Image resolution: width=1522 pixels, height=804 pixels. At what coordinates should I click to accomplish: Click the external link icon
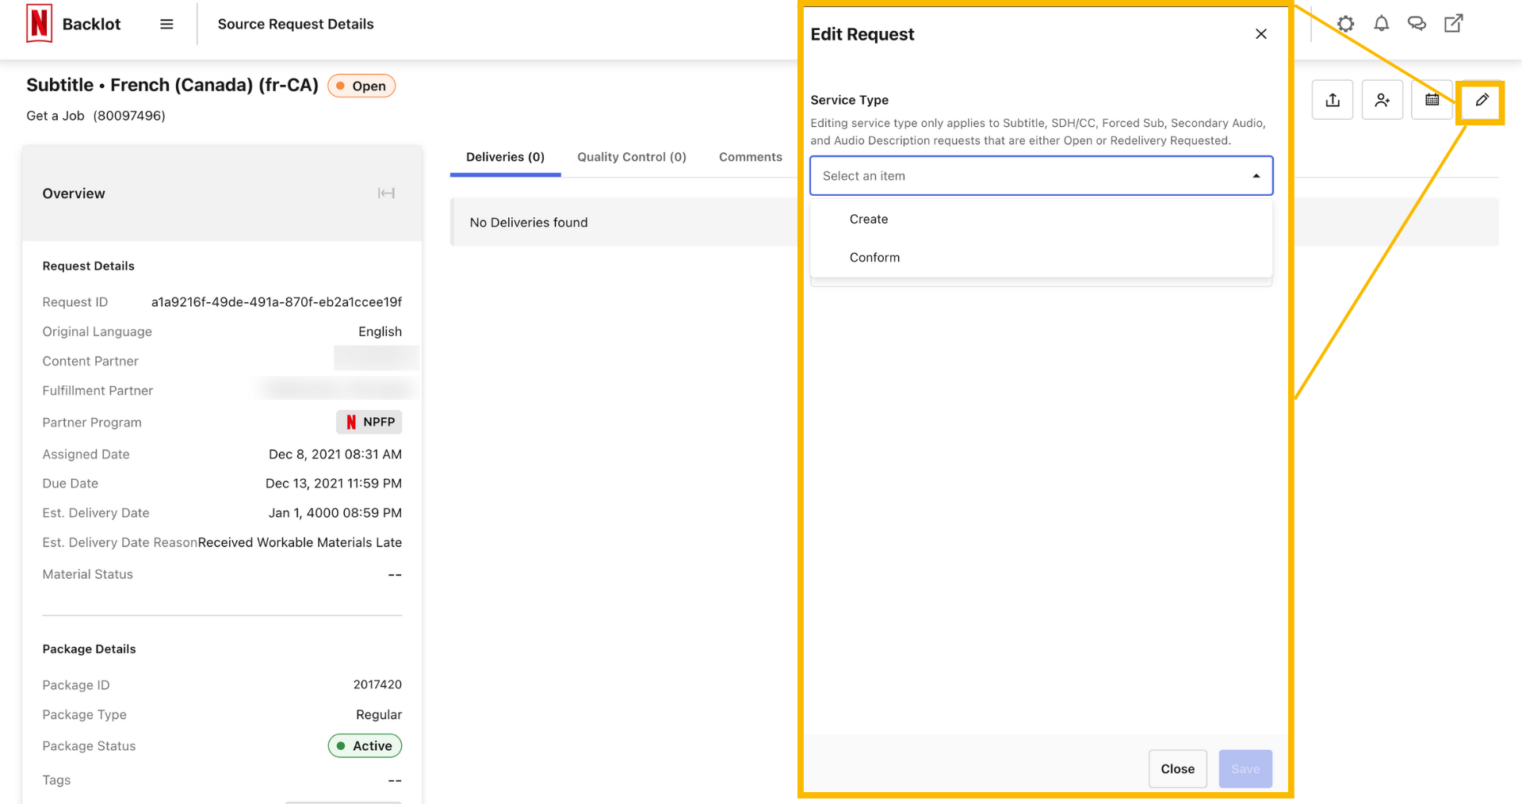click(x=1453, y=24)
